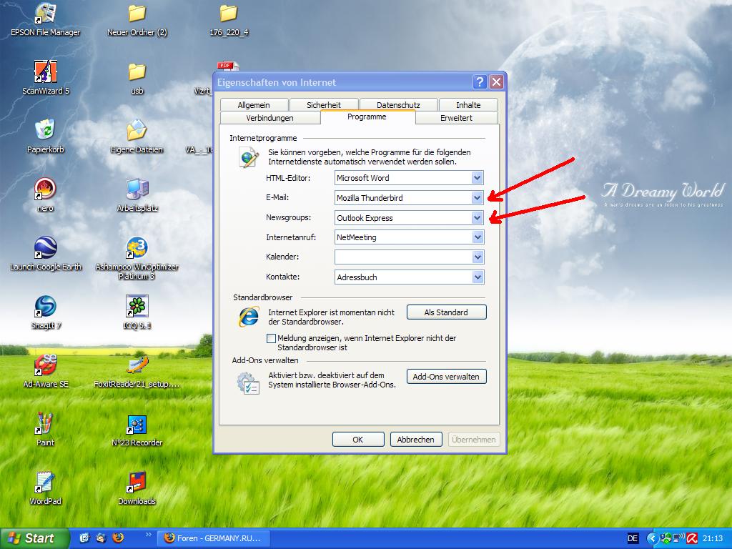
Task: Switch to the Inhalte tab
Action: (x=468, y=105)
